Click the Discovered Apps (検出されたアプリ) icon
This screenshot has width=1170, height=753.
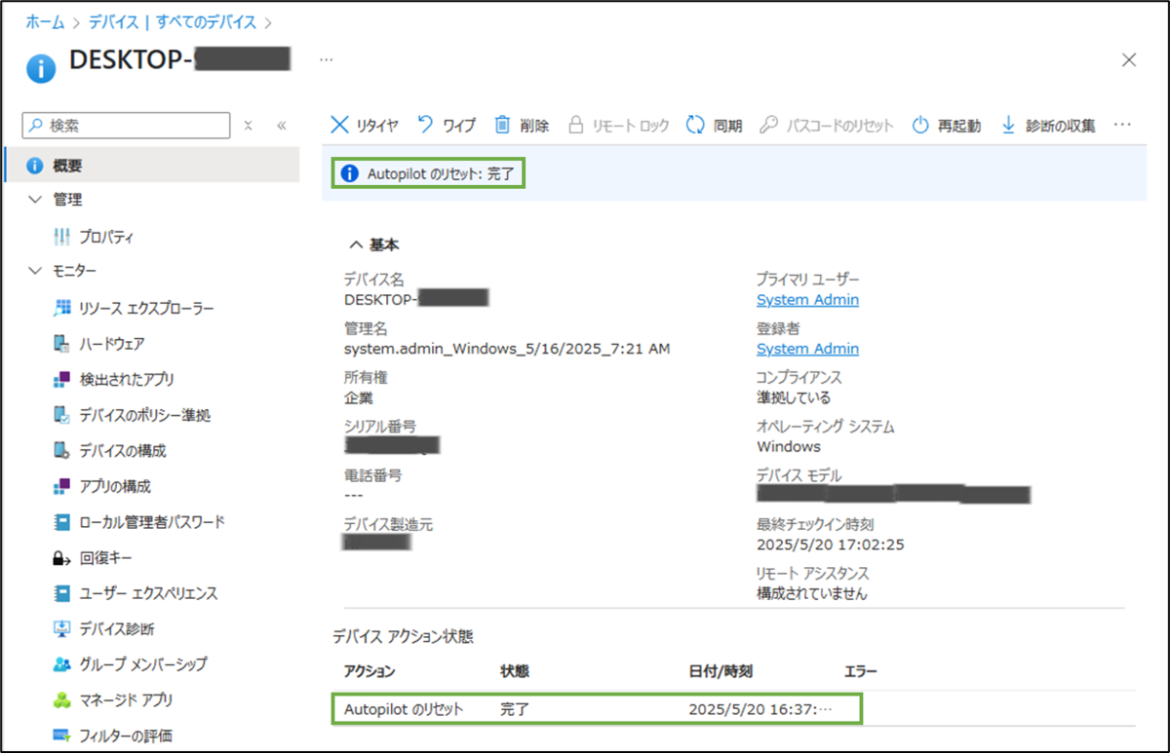tap(61, 379)
